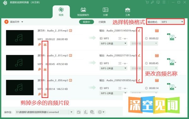Screen dimensions: 189x119
Task: Click orange ID3 tag icon for Audio_230921093850
Action: click(x=157, y=80)
